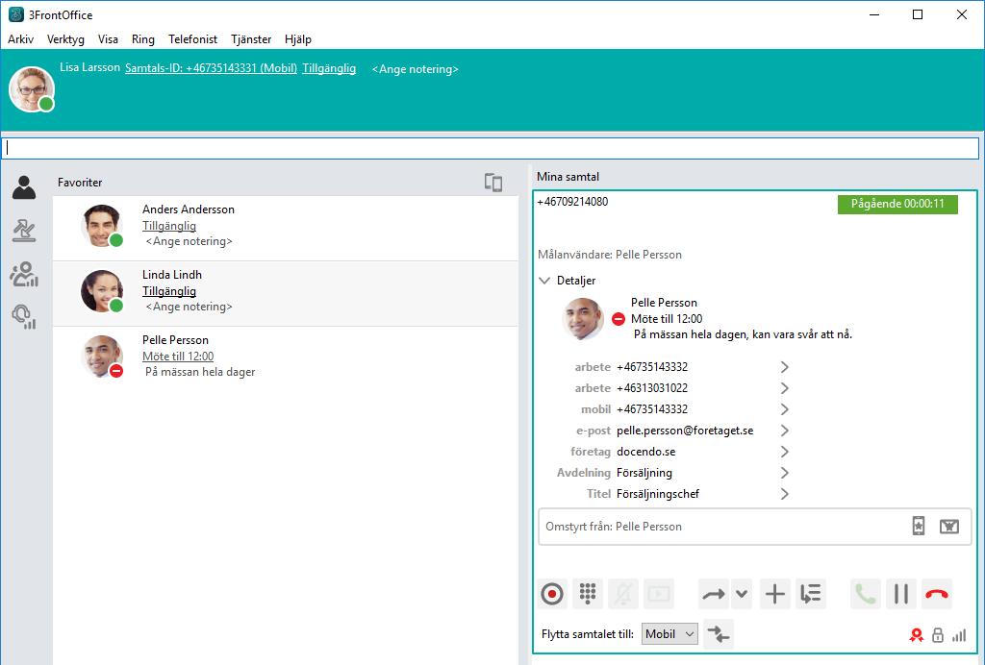Click Lisa Larsson's Tillgänglig status link
This screenshot has height=665, width=985.
329,68
